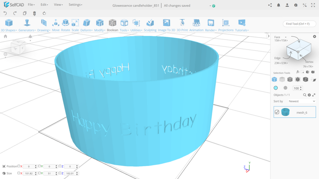Activate the Sculpting tool

pyautogui.click(x=150, y=25)
